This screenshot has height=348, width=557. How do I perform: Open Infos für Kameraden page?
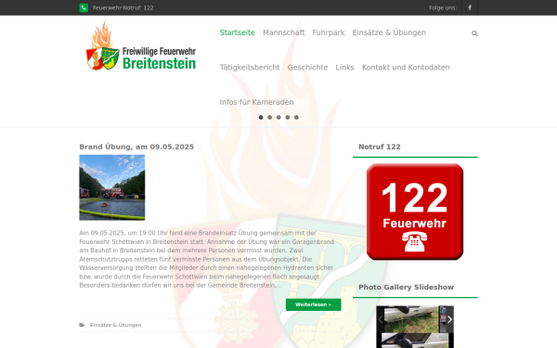coord(256,102)
